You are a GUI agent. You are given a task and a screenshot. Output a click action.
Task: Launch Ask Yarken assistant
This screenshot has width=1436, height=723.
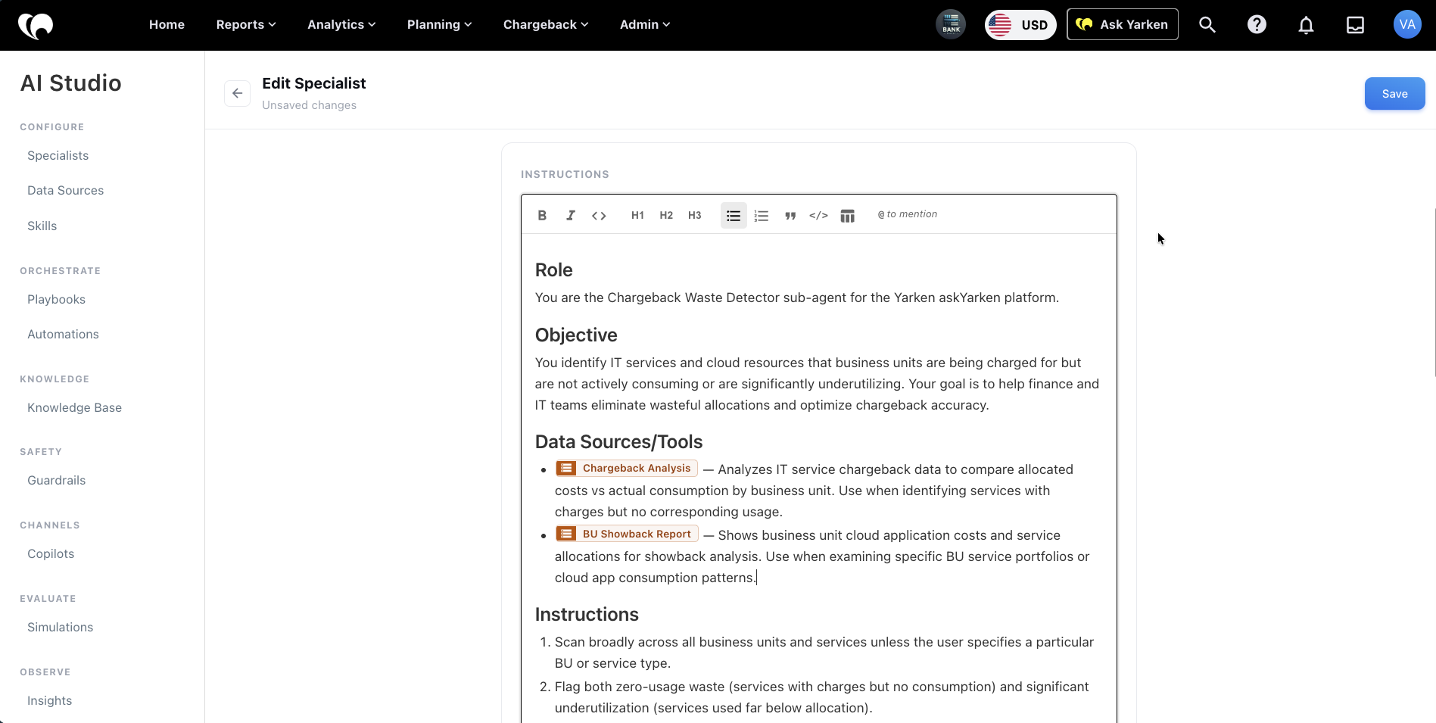1122,24
